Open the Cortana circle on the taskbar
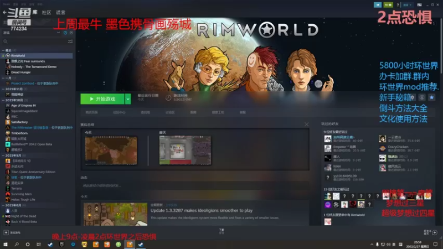 (x=27, y=244)
